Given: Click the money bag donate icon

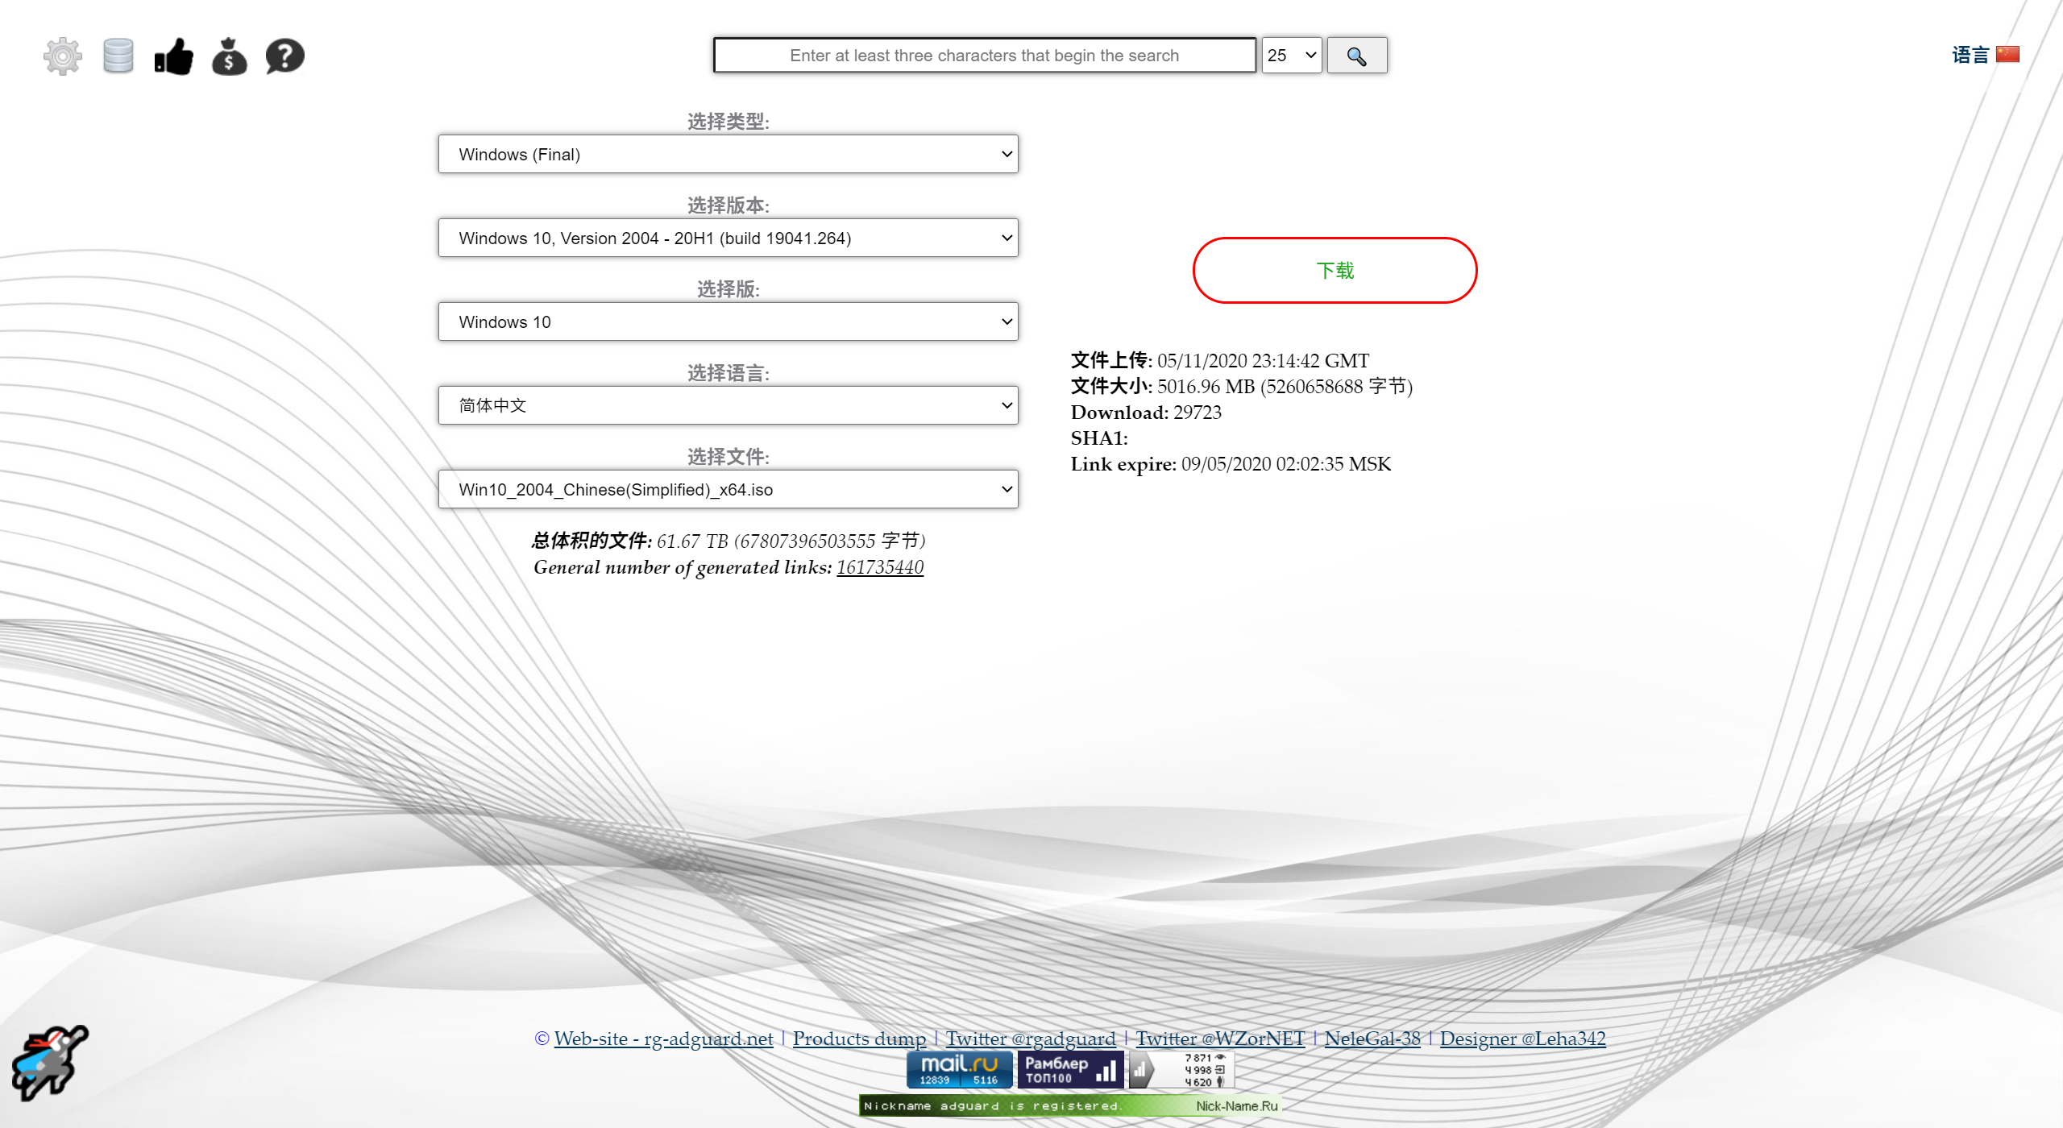Looking at the screenshot, I should click(229, 56).
